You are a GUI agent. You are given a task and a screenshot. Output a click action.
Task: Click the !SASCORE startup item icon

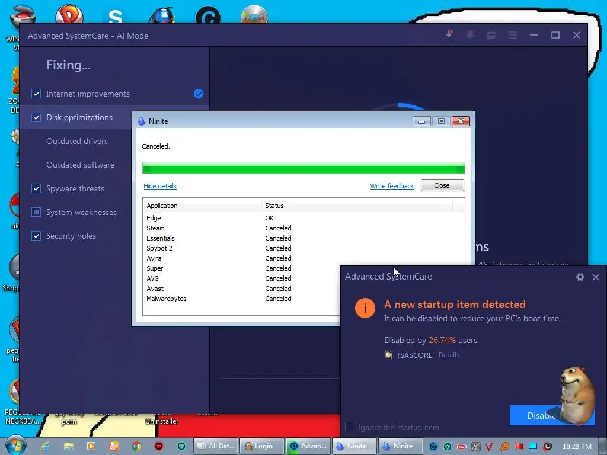click(x=388, y=355)
